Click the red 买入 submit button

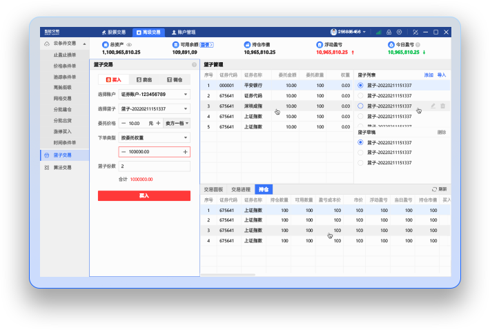(144, 195)
